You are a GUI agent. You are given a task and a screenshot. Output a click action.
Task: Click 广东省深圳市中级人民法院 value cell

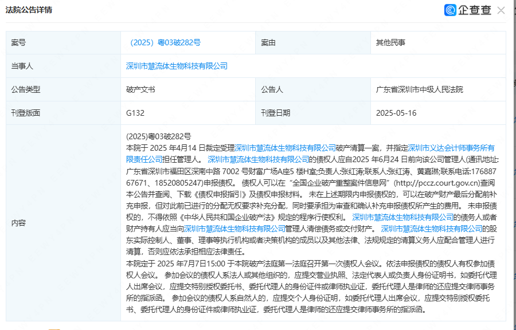click(438, 89)
